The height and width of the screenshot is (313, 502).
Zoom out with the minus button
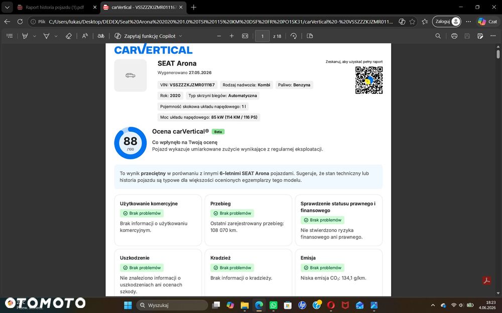[x=219, y=36]
